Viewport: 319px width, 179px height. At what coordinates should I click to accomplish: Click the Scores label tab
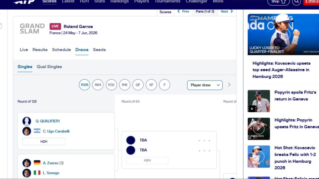tap(165, 12)
